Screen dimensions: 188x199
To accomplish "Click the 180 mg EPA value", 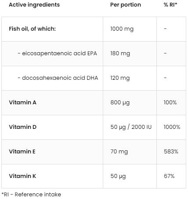I will [x=120, y=53].
